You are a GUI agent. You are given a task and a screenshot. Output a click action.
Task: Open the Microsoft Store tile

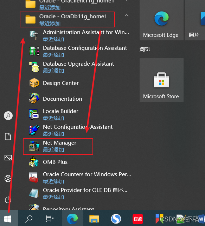161,80
